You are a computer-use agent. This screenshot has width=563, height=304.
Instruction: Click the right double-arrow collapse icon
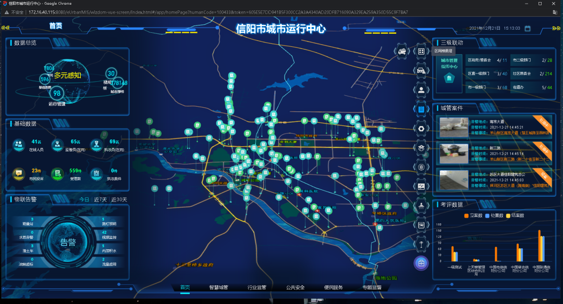(x=556, y=28)
